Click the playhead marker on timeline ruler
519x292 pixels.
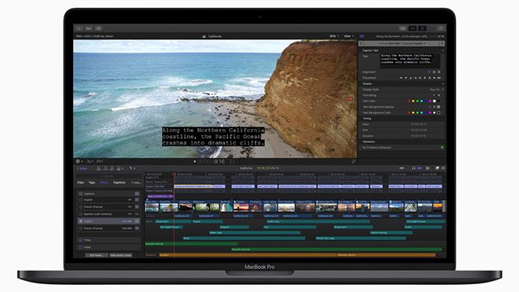click(175, 174)
